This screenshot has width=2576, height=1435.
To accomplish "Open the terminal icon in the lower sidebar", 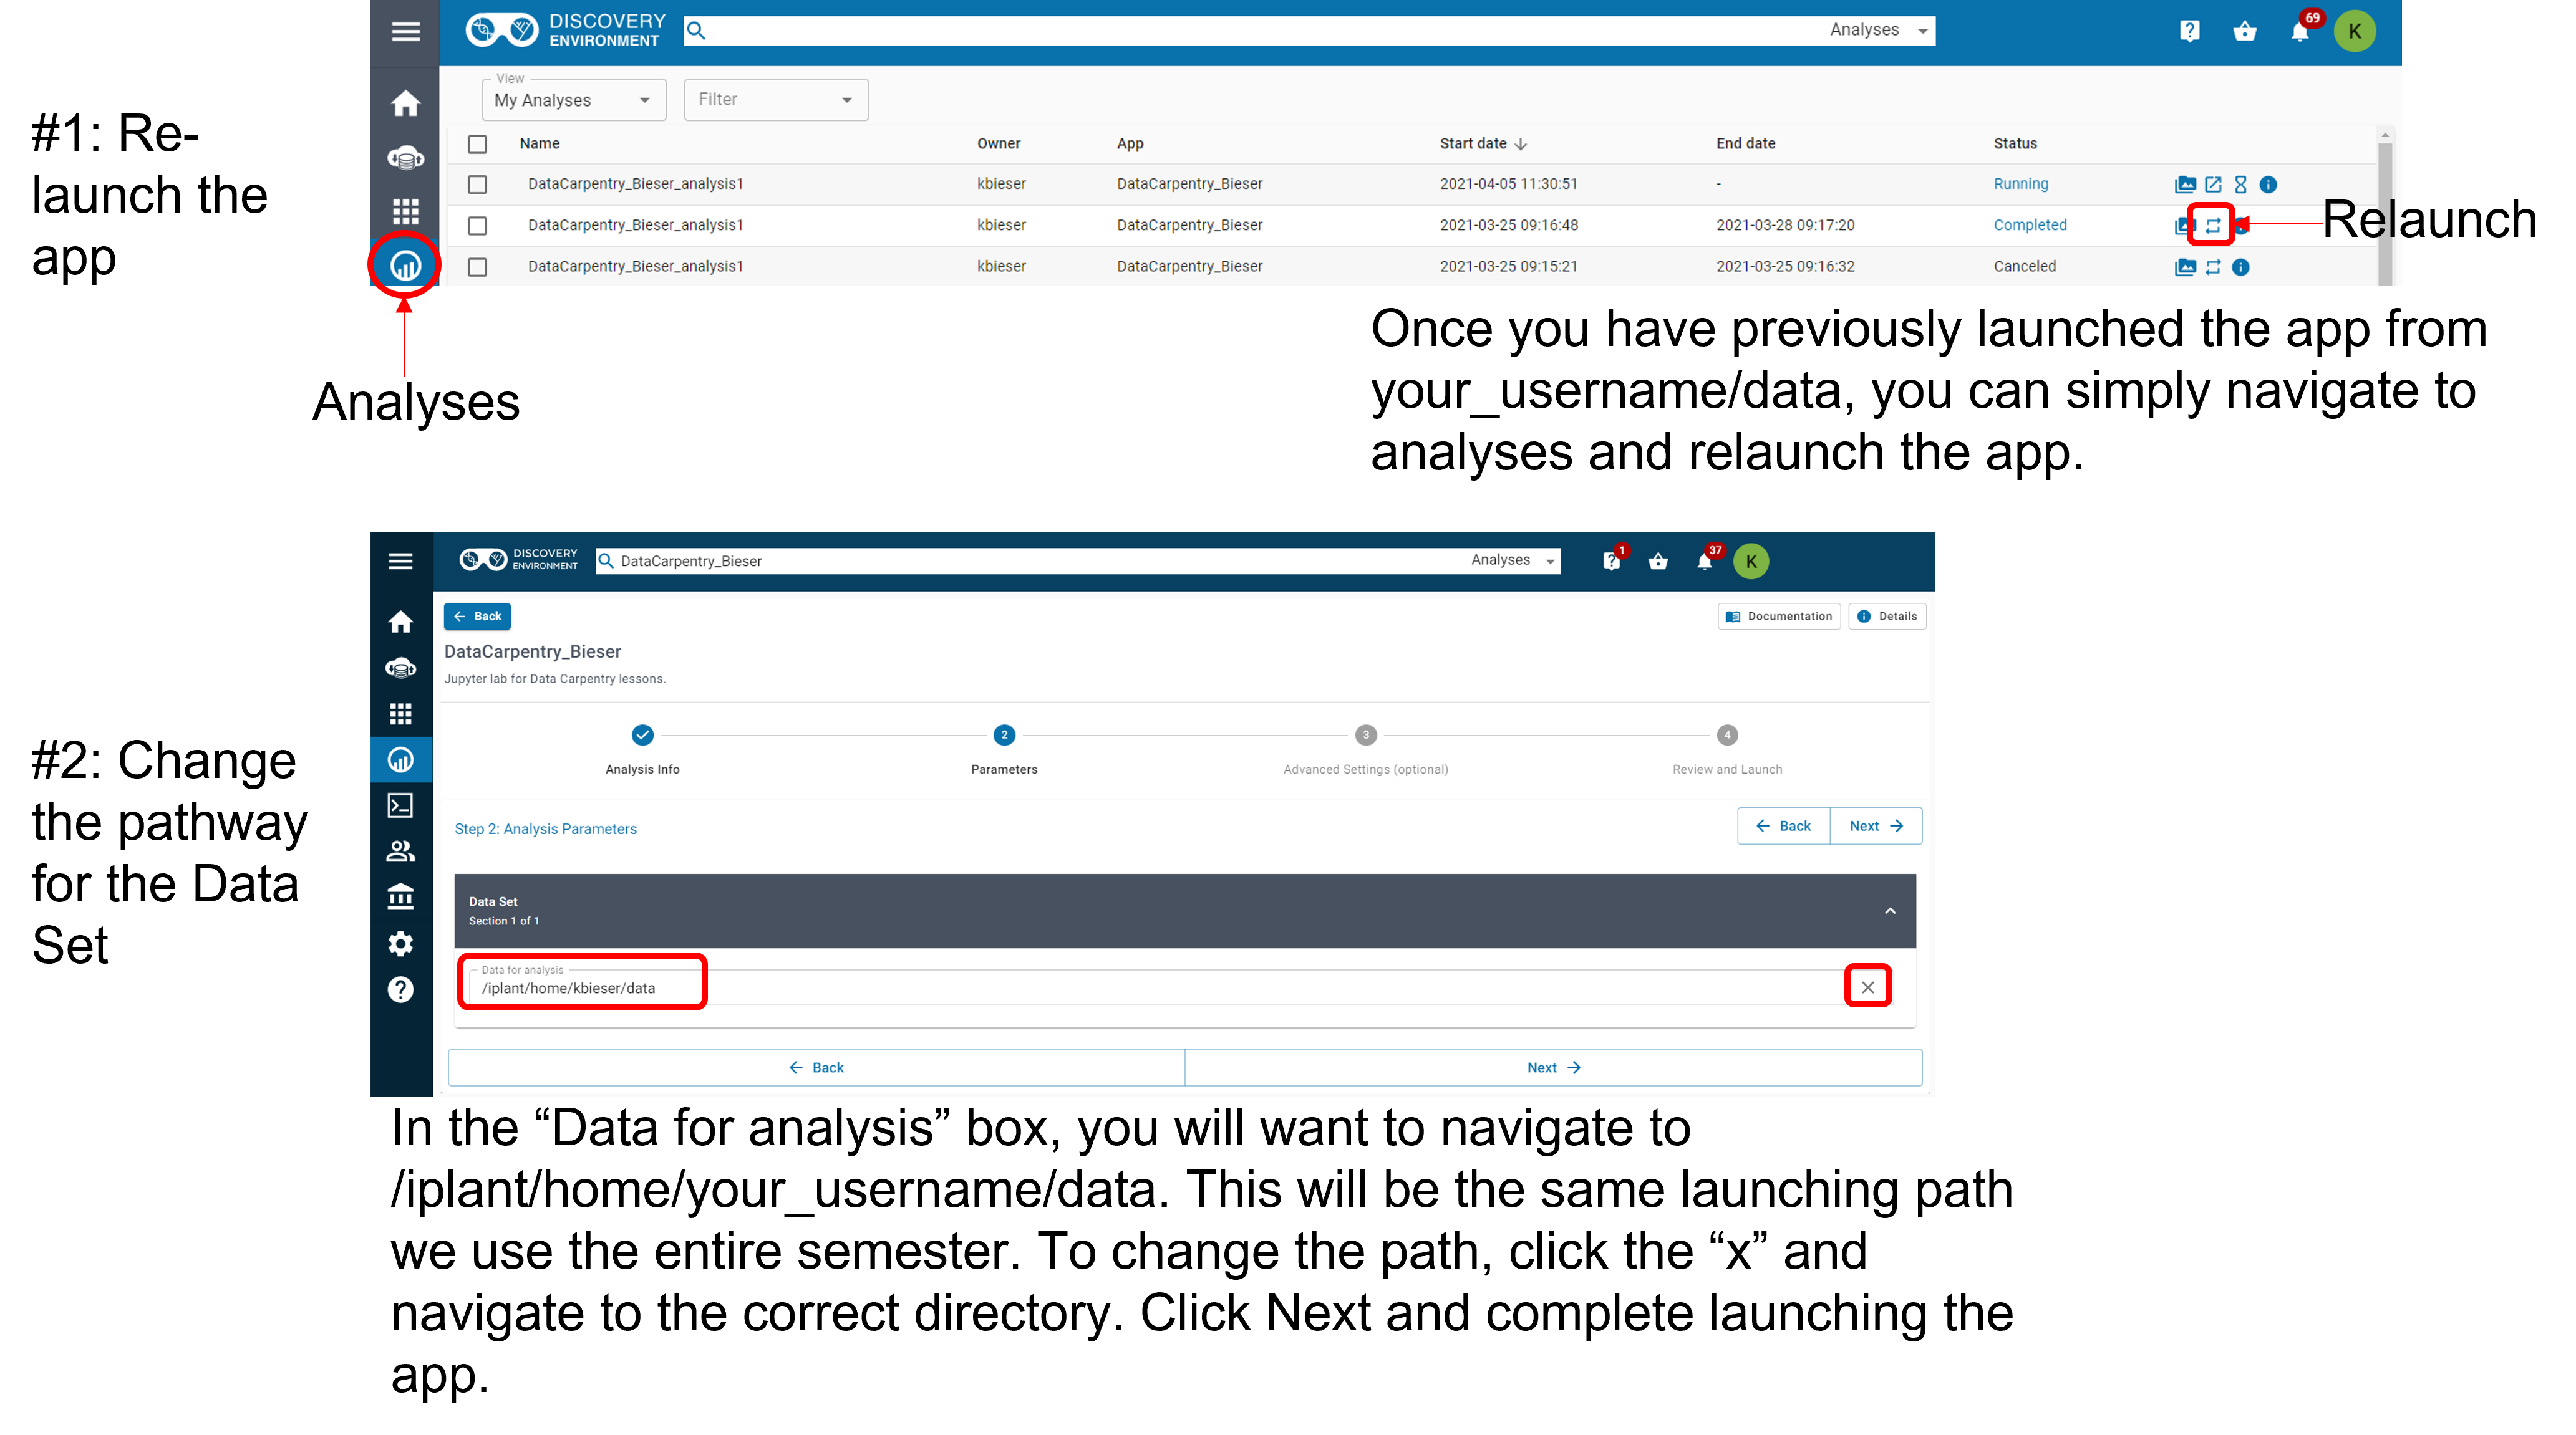I will [400, 805].
